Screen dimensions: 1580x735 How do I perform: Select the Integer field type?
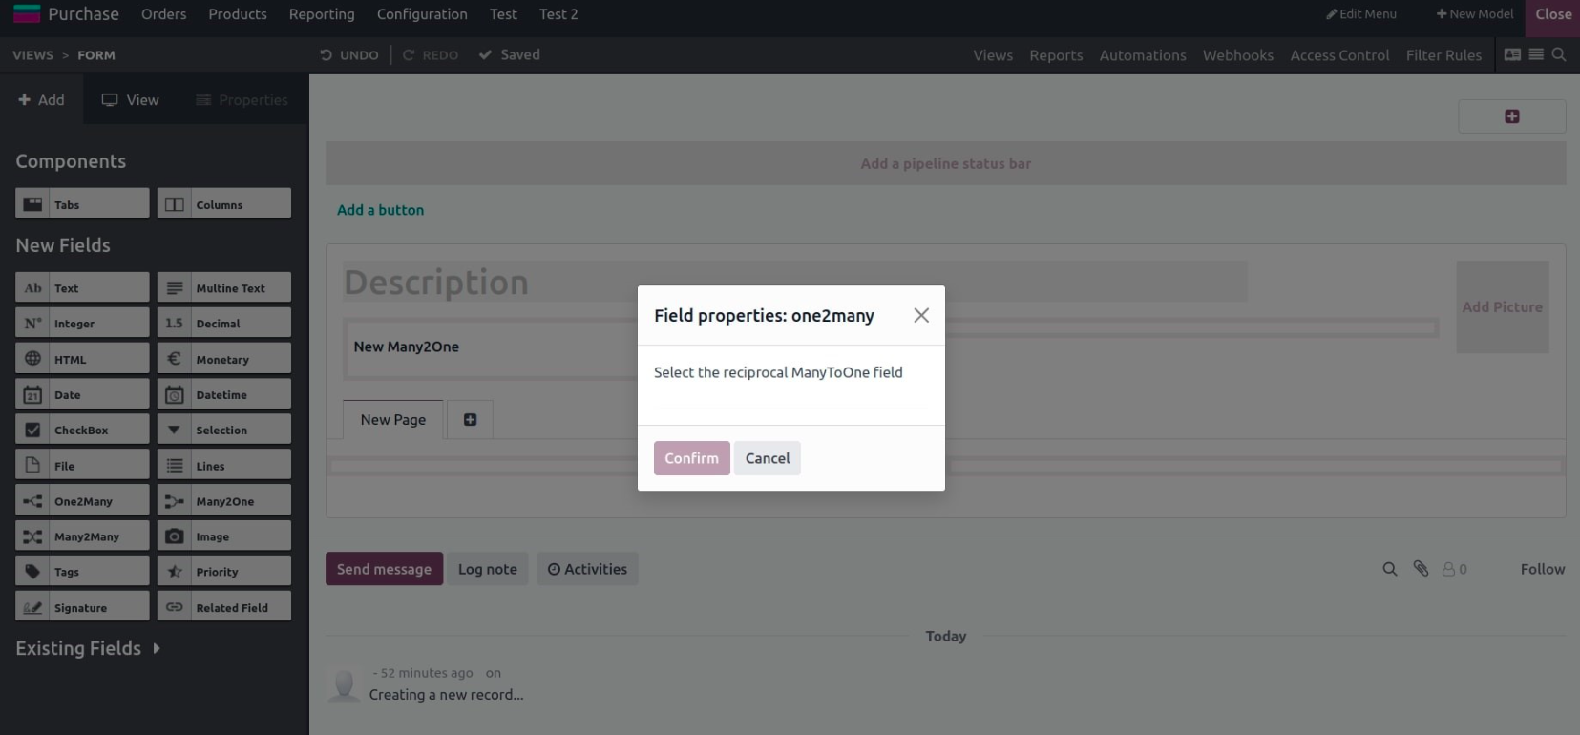[82, 323]
